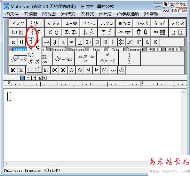The image size is (190, 176).
Task: Open the fence templates palette
Action: coord(18,32)
